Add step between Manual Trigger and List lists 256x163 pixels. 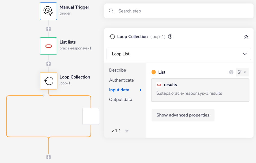[48, 29]
